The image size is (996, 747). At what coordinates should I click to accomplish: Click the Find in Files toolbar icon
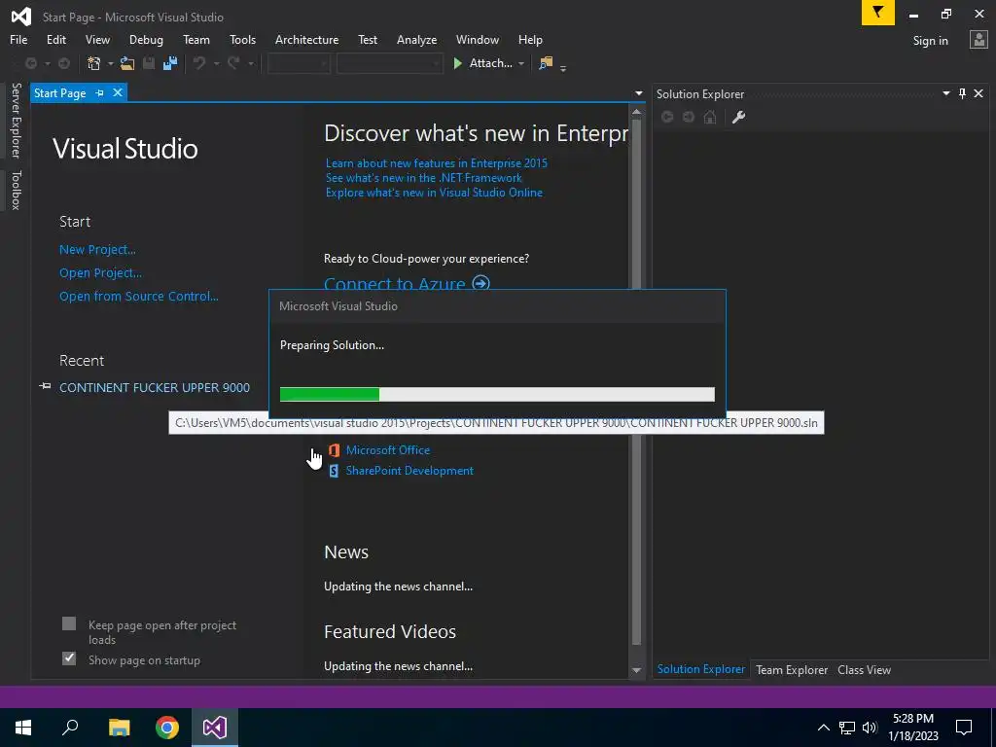[546, 63]
